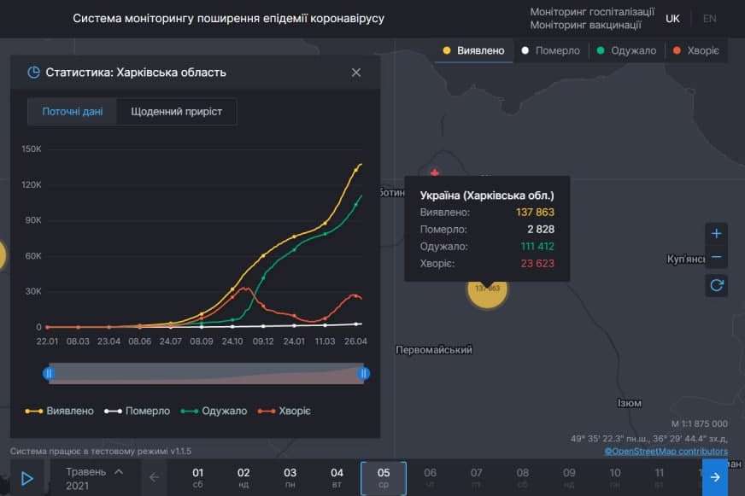The image size is (745, 496).
Task: Click the map refresh icon
Action: click(716, 286)
